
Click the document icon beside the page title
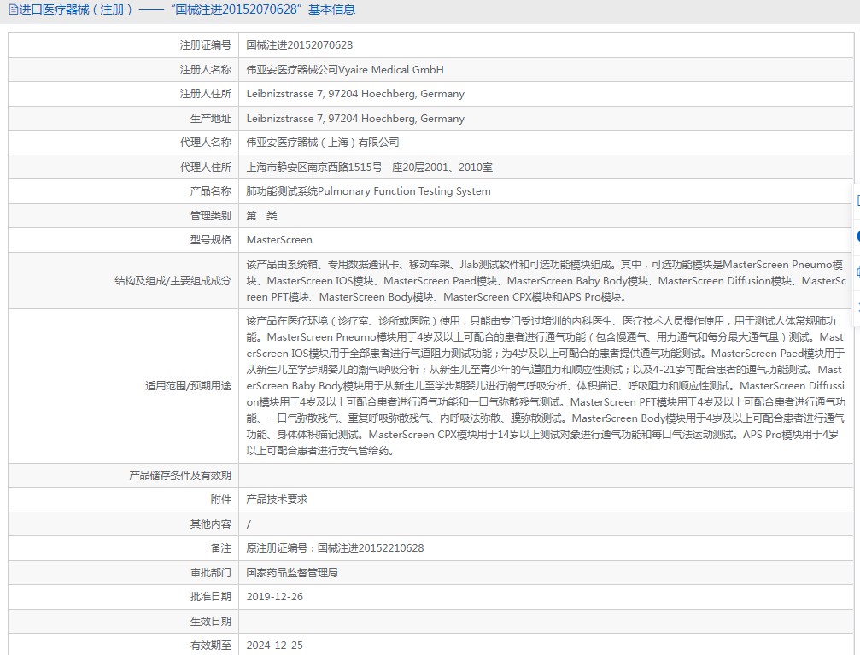coord(13,9)
